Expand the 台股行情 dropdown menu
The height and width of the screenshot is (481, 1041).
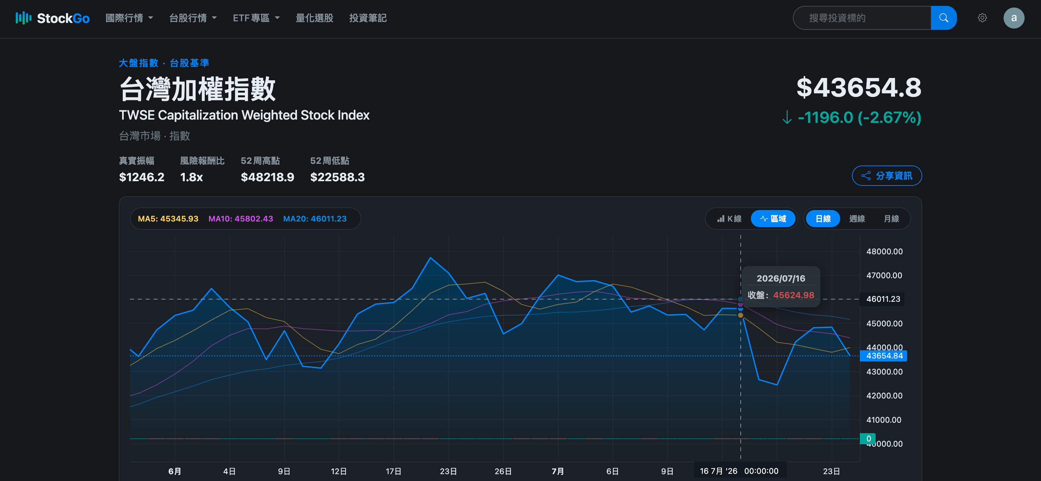click(193, 18)
